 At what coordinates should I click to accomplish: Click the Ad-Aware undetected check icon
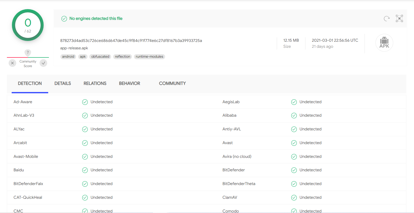click(85, 102)
